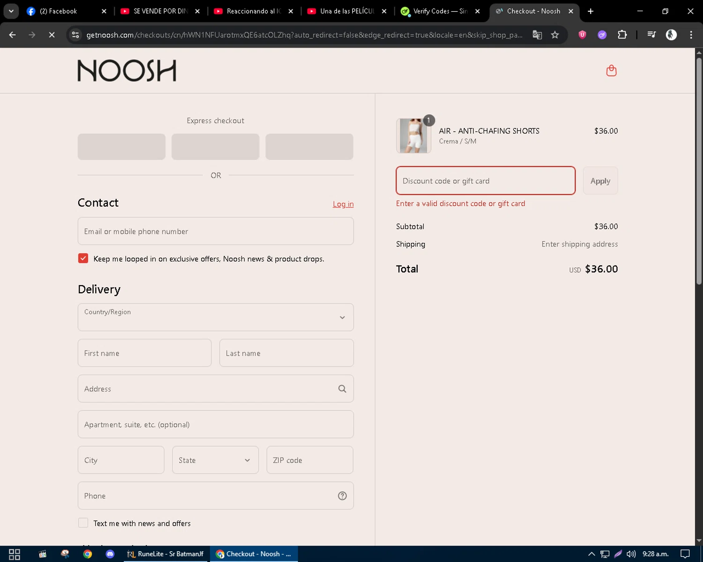Open a new tab with plus button
Viewport: 703px width, 562px height.
tap(591, 11)
